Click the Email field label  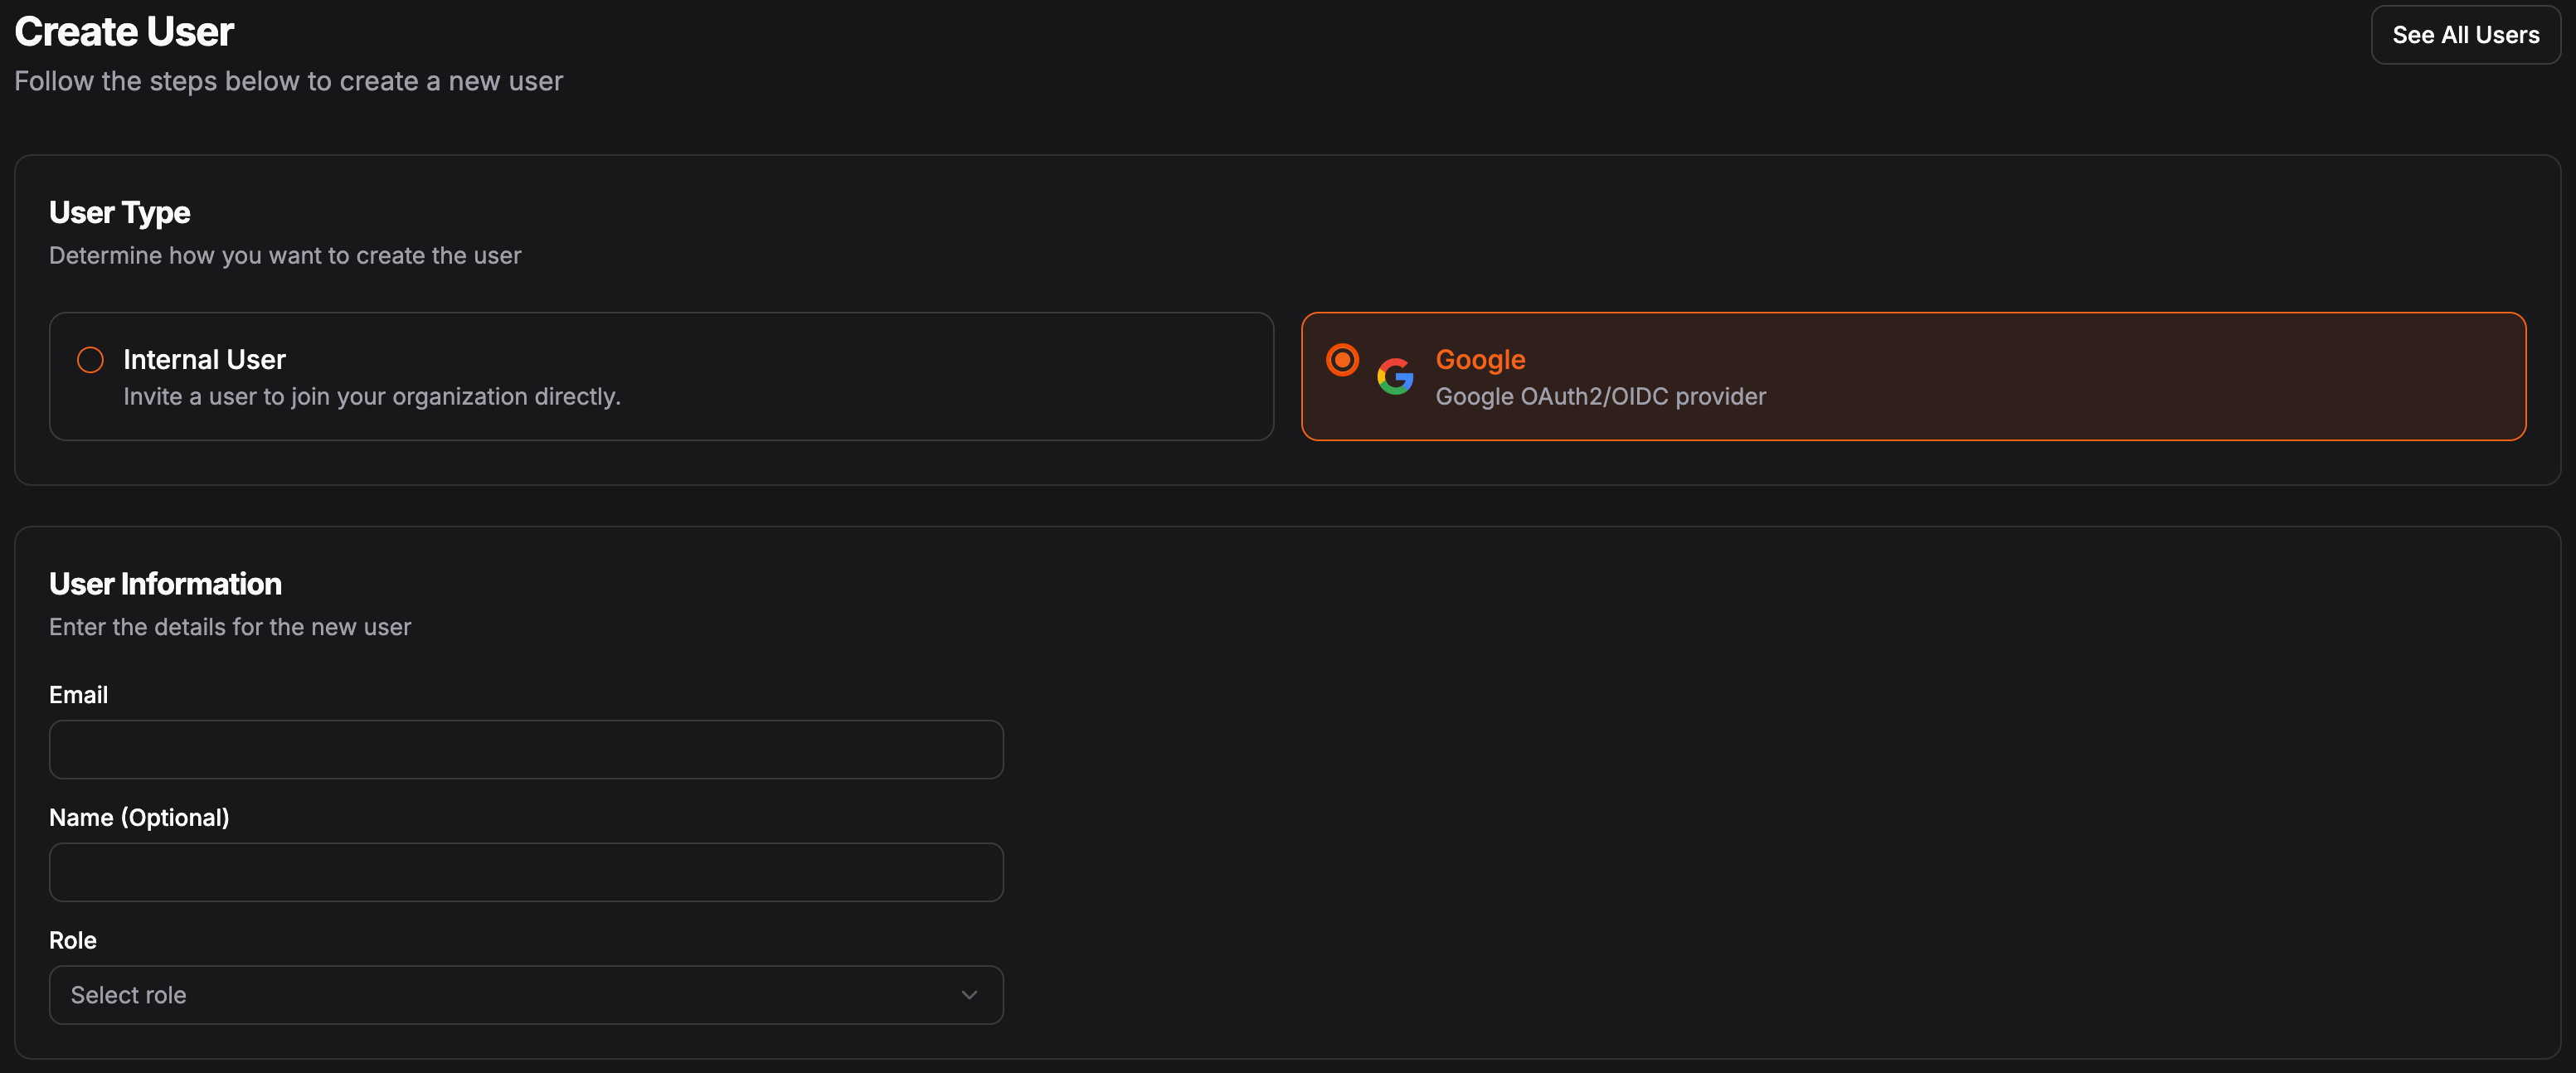click(x=78, y=695)
